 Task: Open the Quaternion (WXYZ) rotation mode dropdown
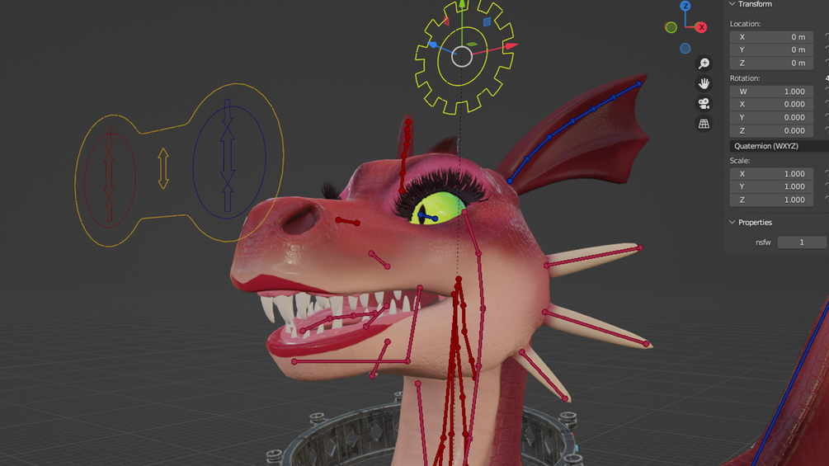pyautogui.click(x=780, y=146)
